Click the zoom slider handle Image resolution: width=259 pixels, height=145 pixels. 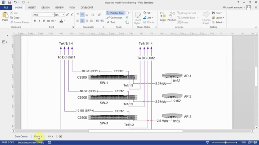click(226, 143)
